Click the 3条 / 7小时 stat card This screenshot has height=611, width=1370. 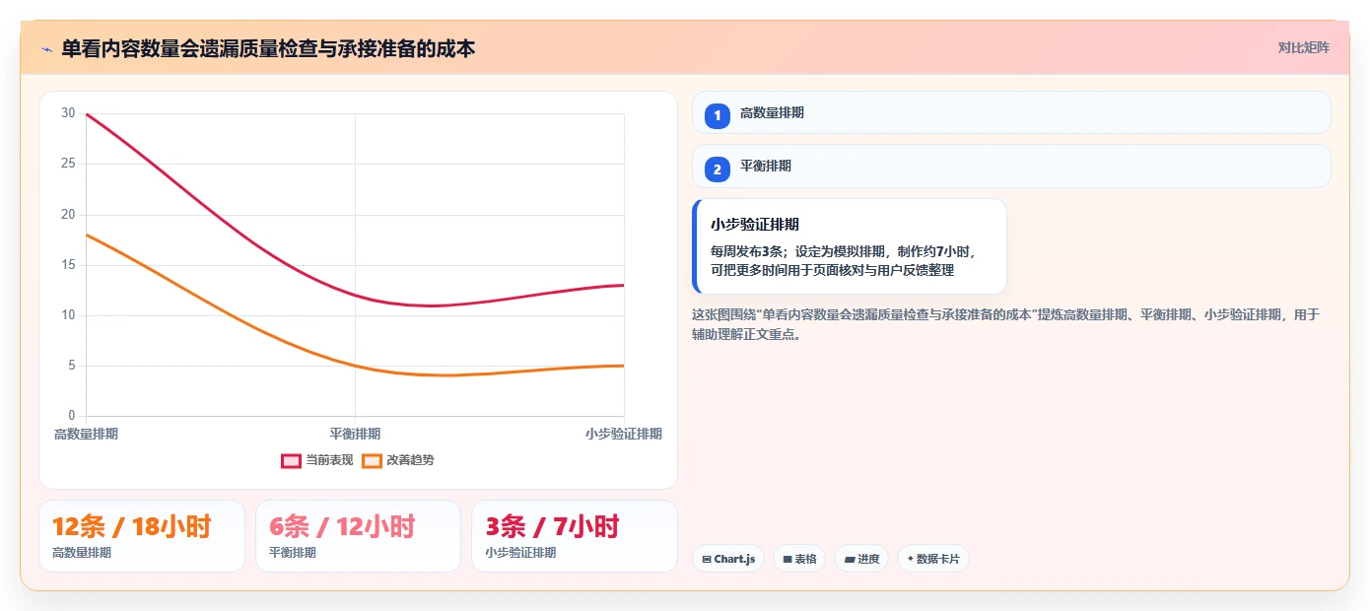coord(575,536)
